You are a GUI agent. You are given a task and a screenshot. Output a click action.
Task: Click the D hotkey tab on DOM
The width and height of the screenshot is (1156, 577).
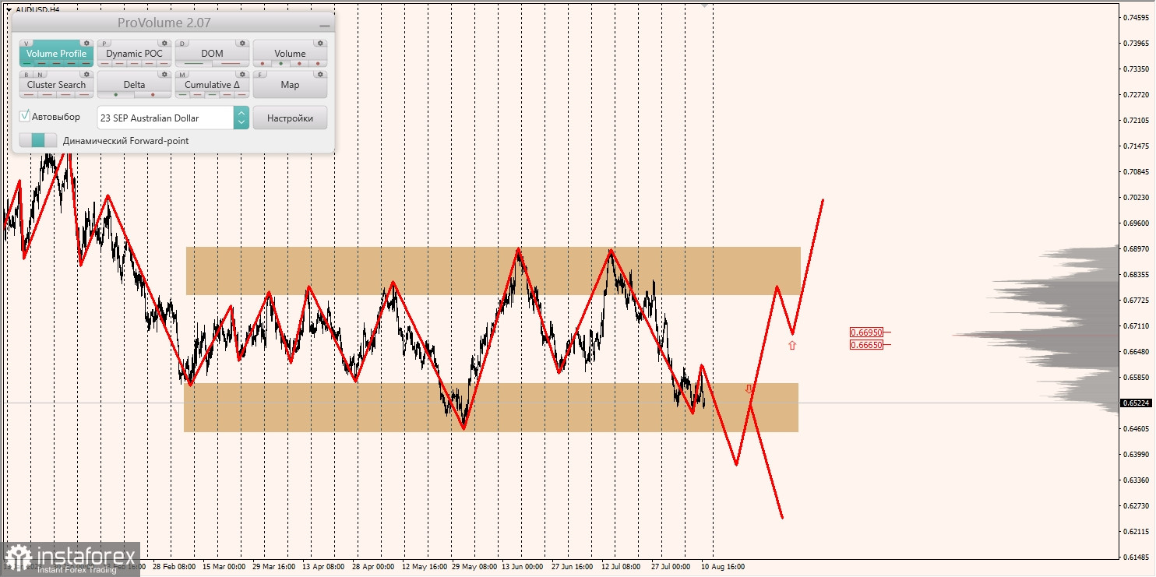[x=183, y=44]
